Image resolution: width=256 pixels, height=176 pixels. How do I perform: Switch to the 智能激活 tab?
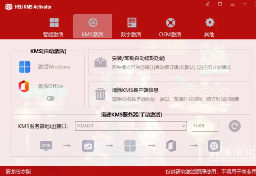click(x=53, y=27)
